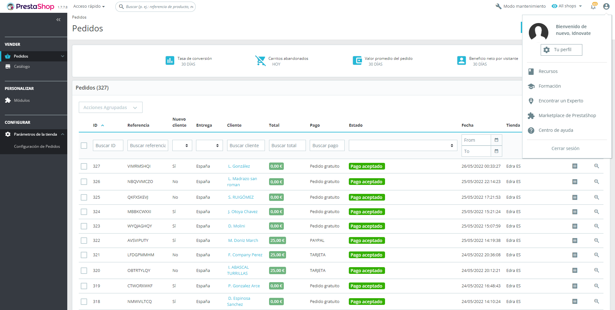Click the Tu perfil button
615x310 pixels.
click(x=561, y=50)
